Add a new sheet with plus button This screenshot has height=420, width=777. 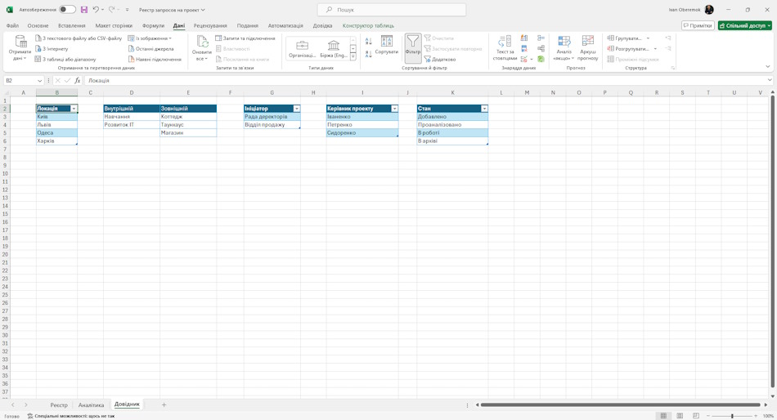[x=164, y=405]
